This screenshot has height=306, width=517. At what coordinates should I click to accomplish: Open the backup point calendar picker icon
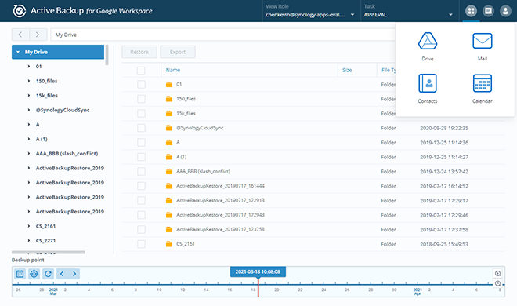pyautogui.click(x=20, y=274)
